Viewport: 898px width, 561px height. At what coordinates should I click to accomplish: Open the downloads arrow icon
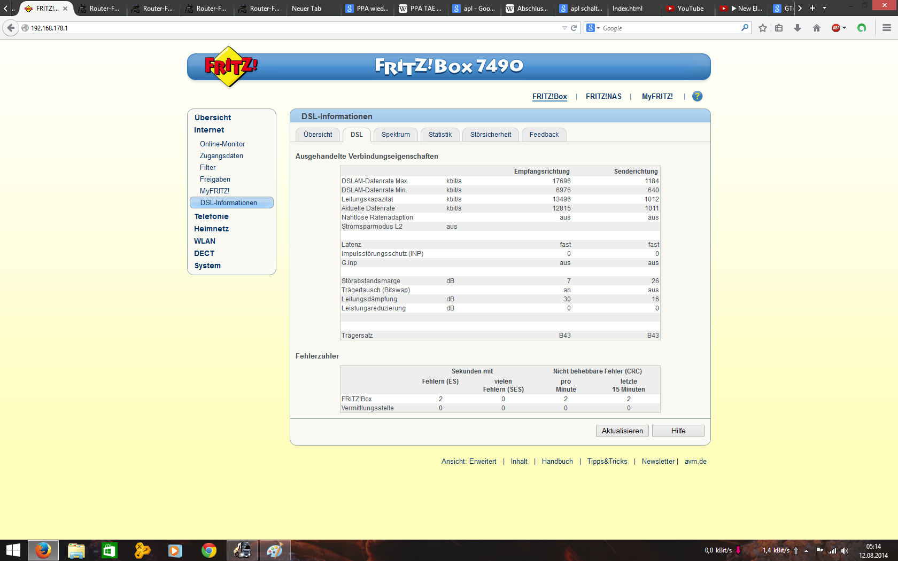pyautogui.click(x=798, y=28)
